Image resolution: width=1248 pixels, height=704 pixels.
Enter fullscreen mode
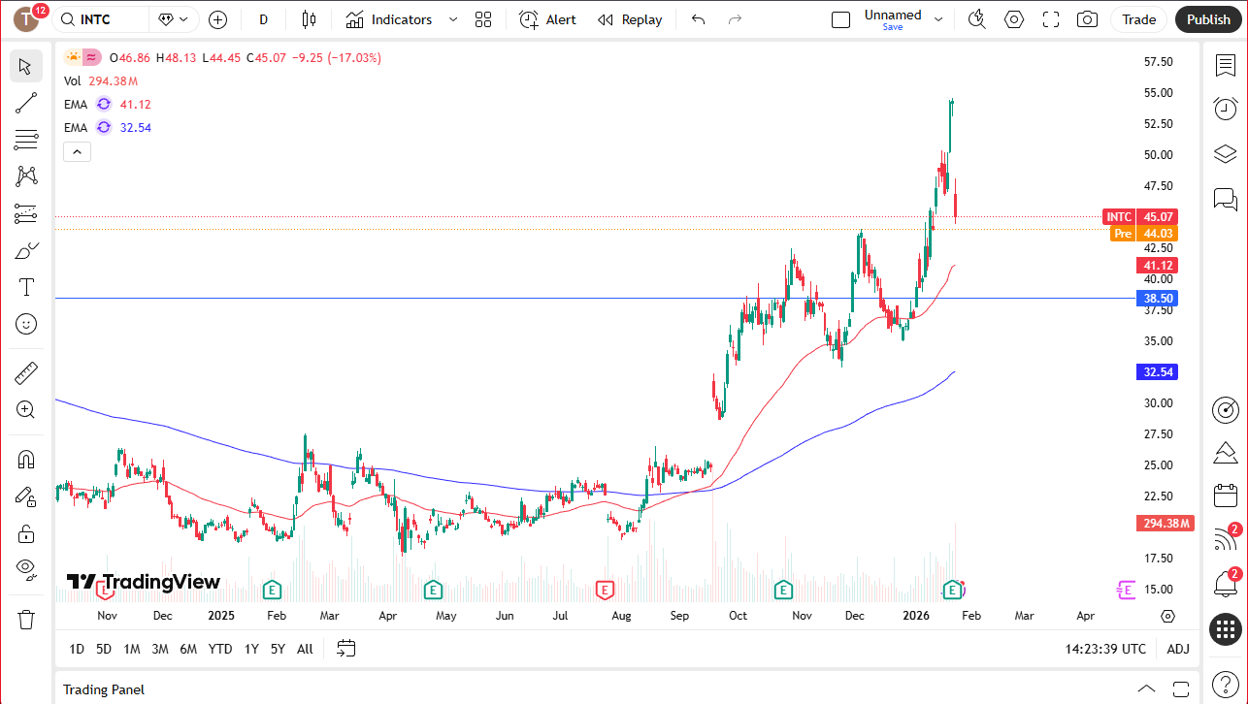click(x=1051, y=19)
